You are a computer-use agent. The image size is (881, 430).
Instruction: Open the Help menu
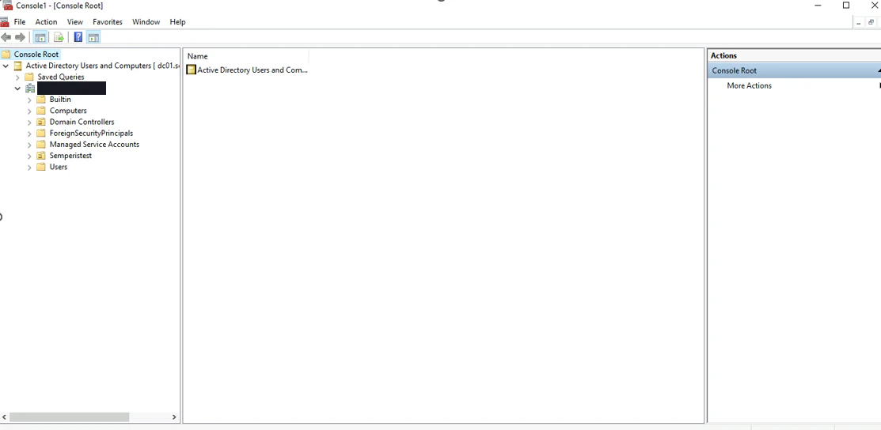tap(177, 22)
